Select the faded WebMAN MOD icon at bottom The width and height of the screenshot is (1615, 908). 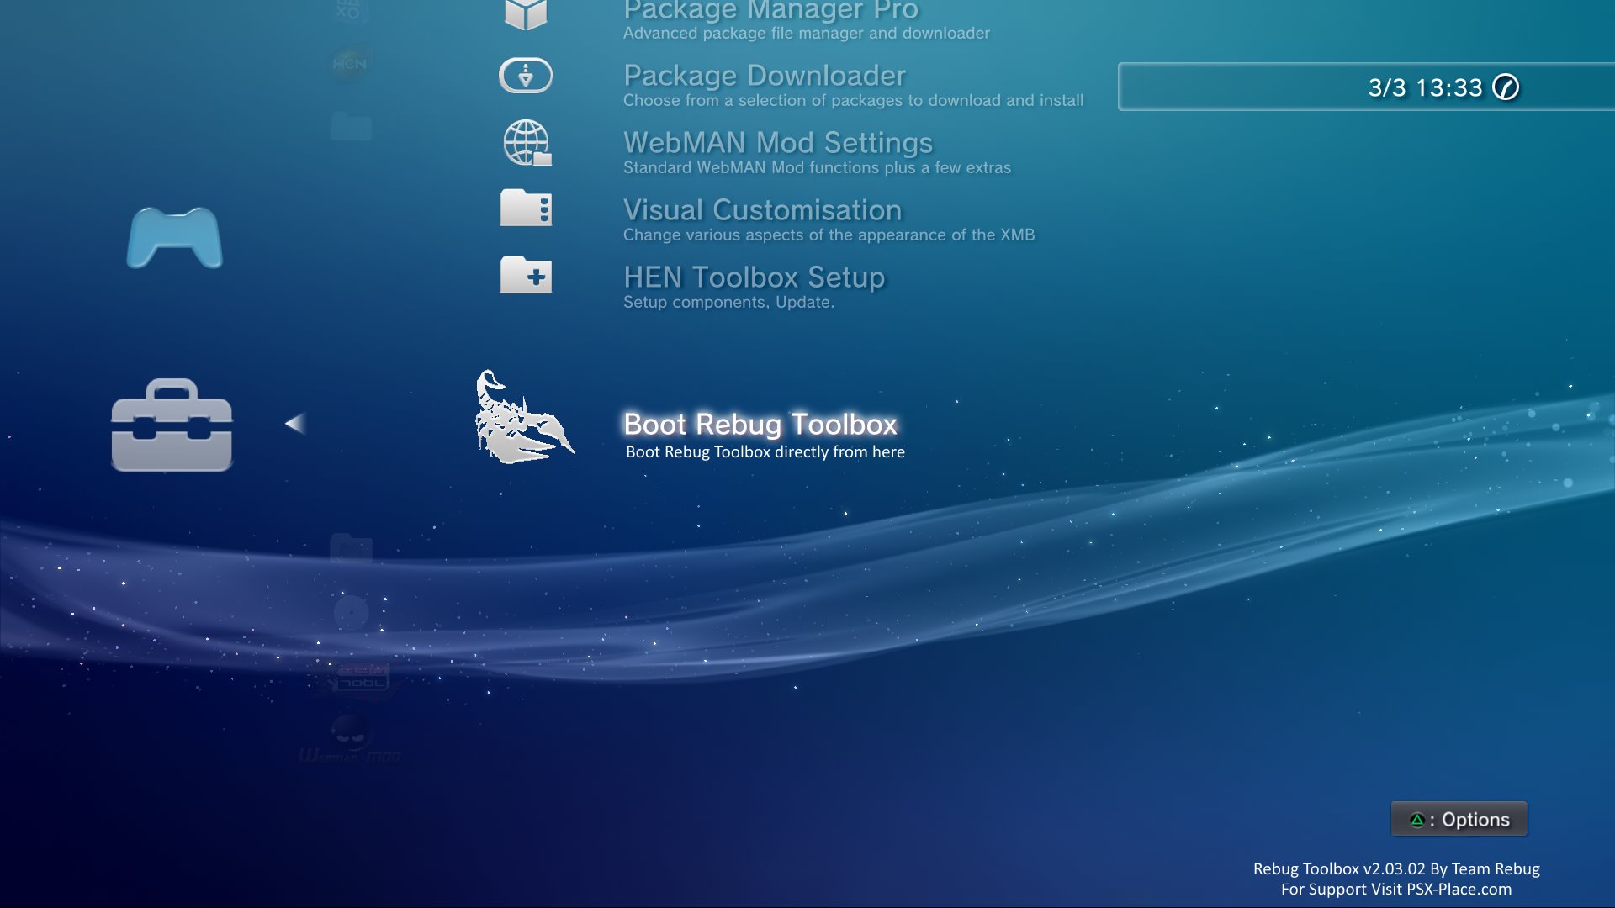click(x=351, y=738)
